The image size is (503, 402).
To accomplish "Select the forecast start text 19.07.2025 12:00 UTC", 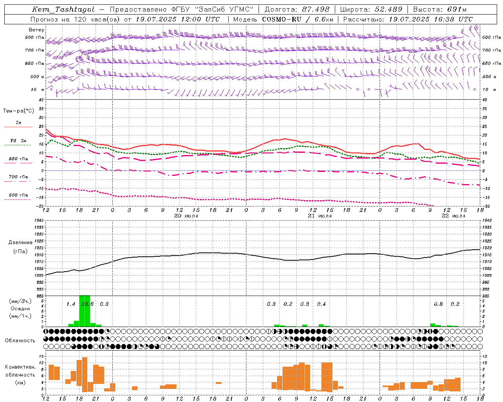I will pos(178,19).
